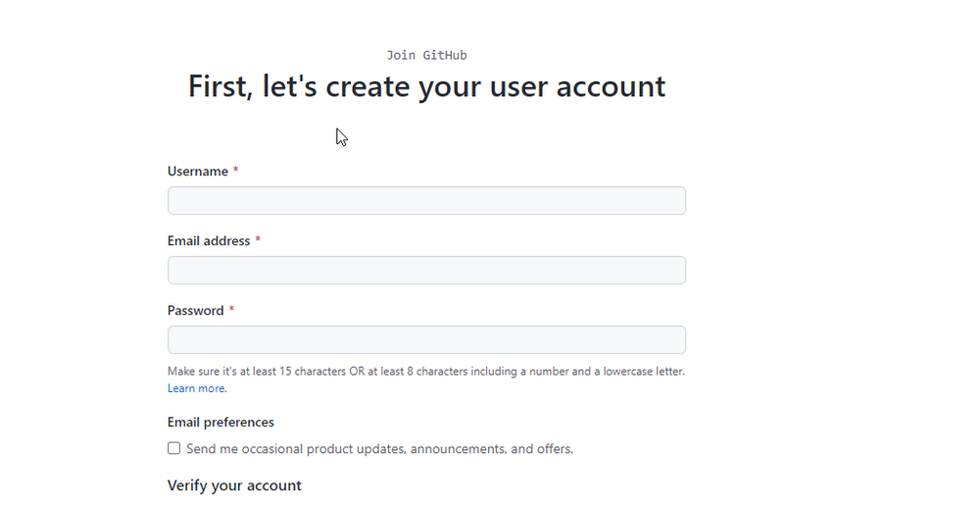
Task: Focus the Email address text box
Action: coord(426,271)
